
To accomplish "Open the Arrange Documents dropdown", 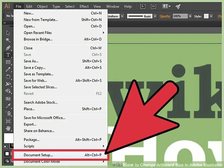I will click(166, 6).
